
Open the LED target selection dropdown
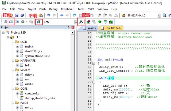(76, 22)
